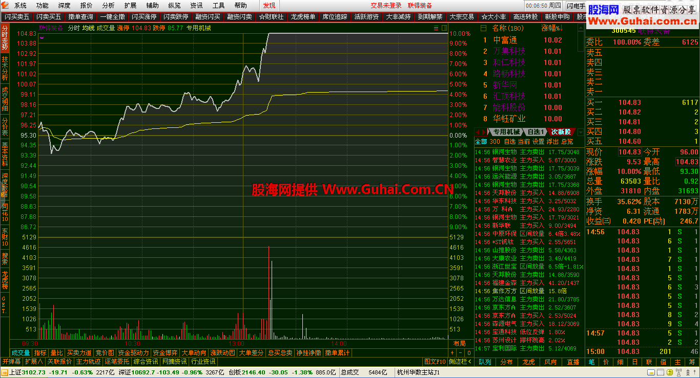The height and width of the screenshot is (378, 700).
Task: Collapse the 侧边栏 sidebar toggle
Action: [x=460, y=362]
